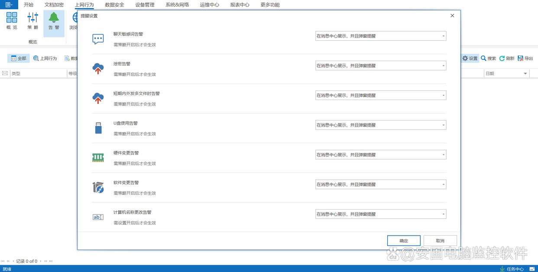This screenshot has height=272, width=538.
Task: Click the 刷新 refresh toolbar button
Action: 507,58
